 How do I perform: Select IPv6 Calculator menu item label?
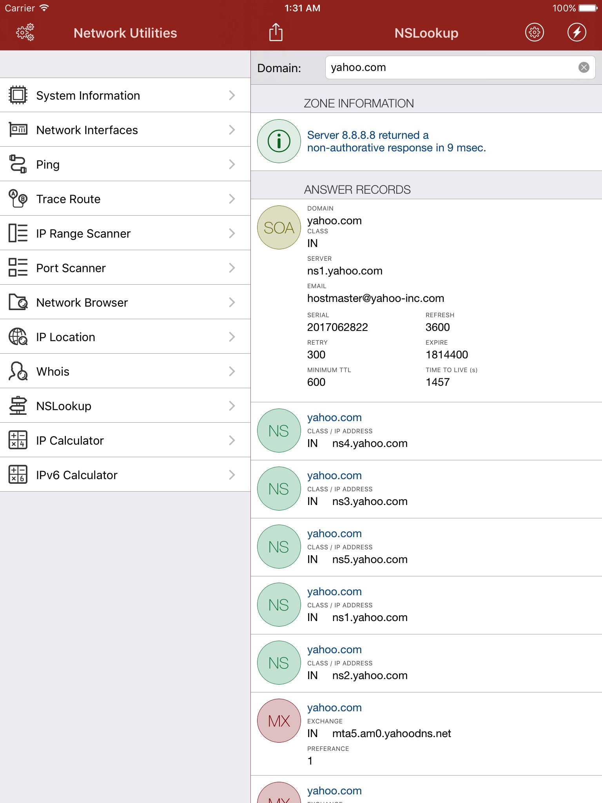pyautogui.click(x=77, y=475)
